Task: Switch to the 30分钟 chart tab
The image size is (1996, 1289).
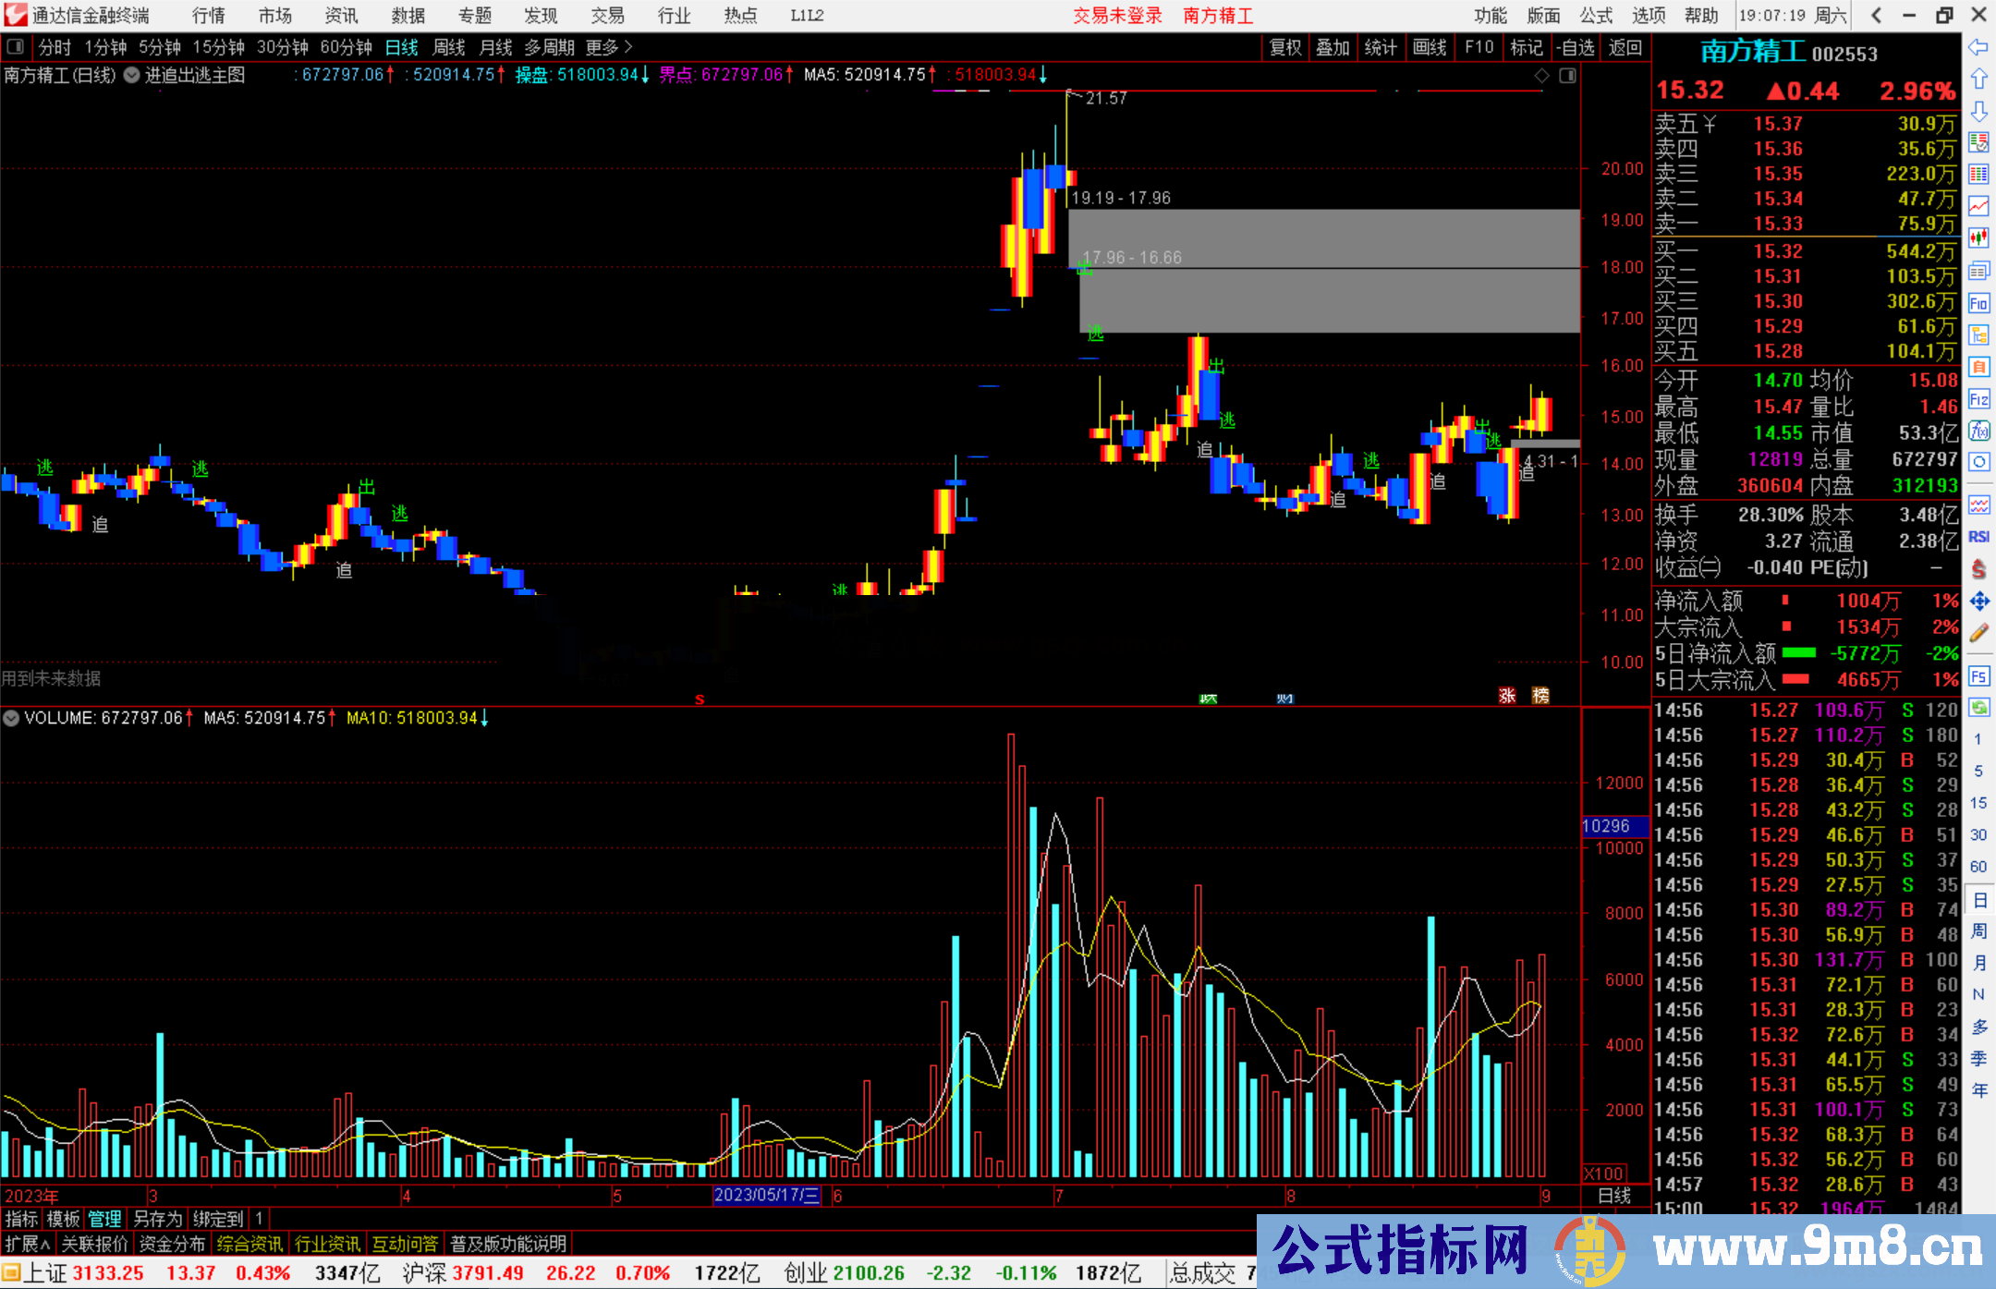Action: click(283, 47)
